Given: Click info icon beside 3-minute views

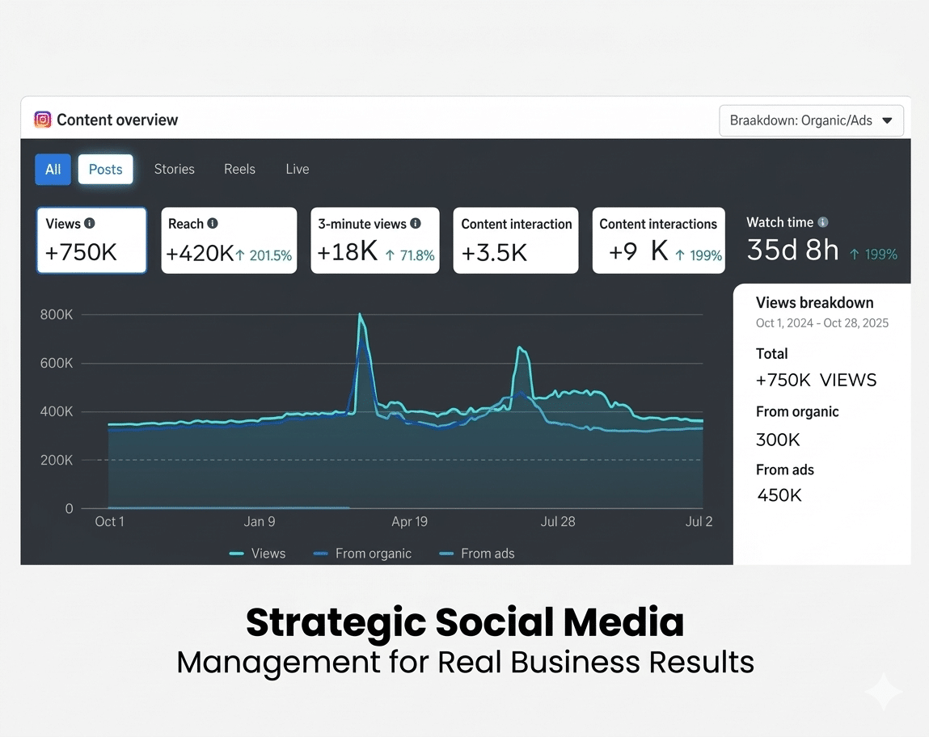Looking at the screenshot, I should pyautogui.click(x=416, y=224).
